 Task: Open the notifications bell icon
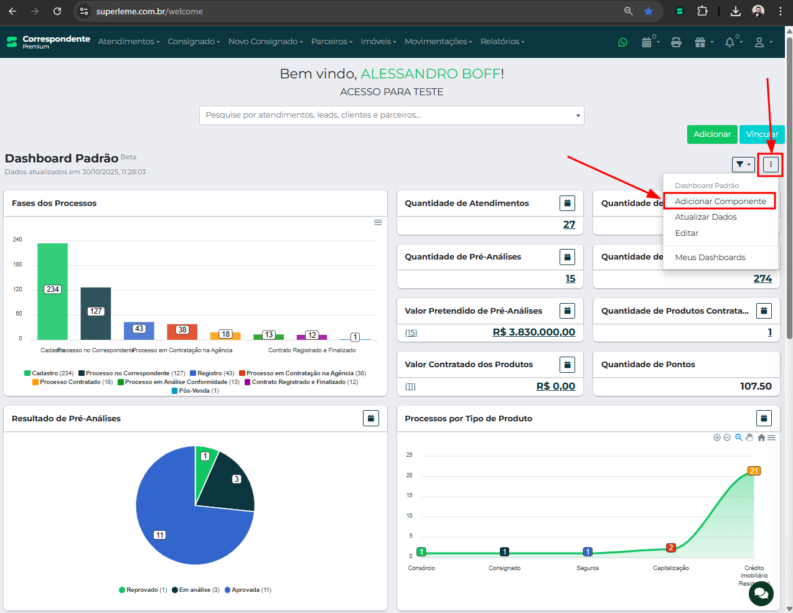[730, 42]
